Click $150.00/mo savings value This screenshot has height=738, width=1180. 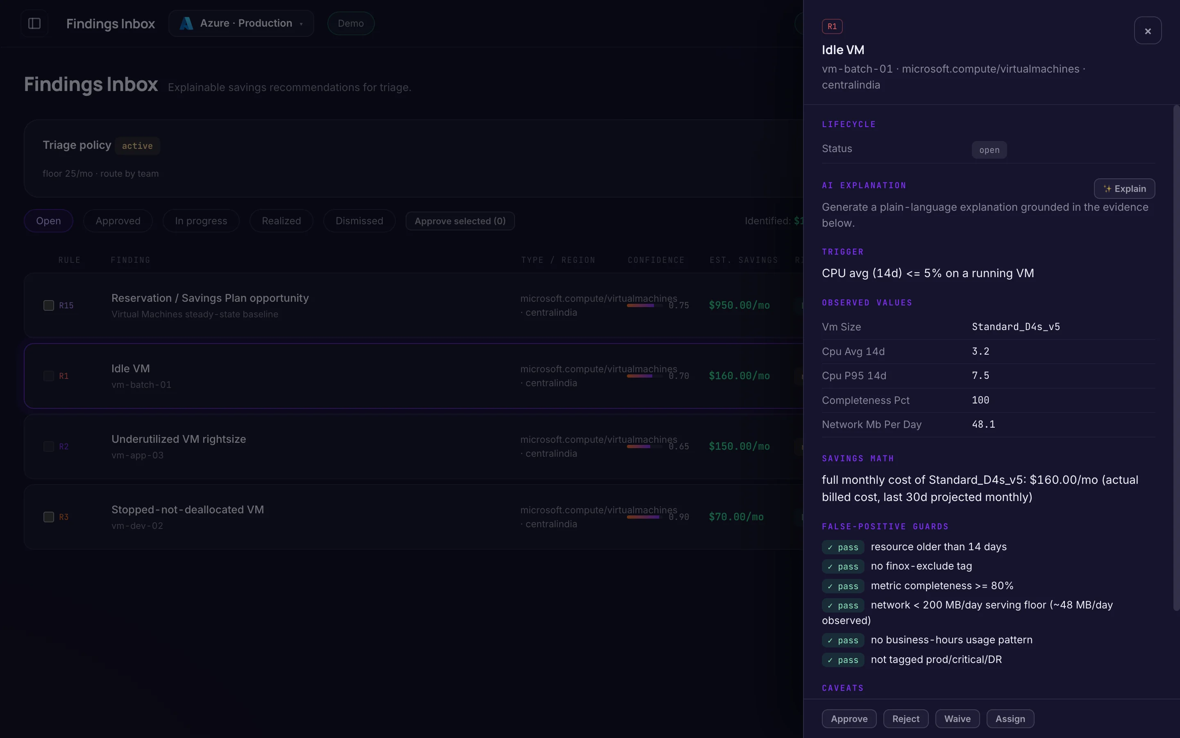739,446
